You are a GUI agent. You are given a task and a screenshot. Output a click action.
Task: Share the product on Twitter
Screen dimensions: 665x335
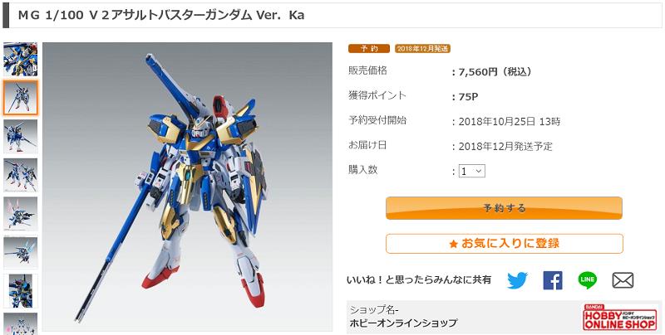click(x=517, y=280)
